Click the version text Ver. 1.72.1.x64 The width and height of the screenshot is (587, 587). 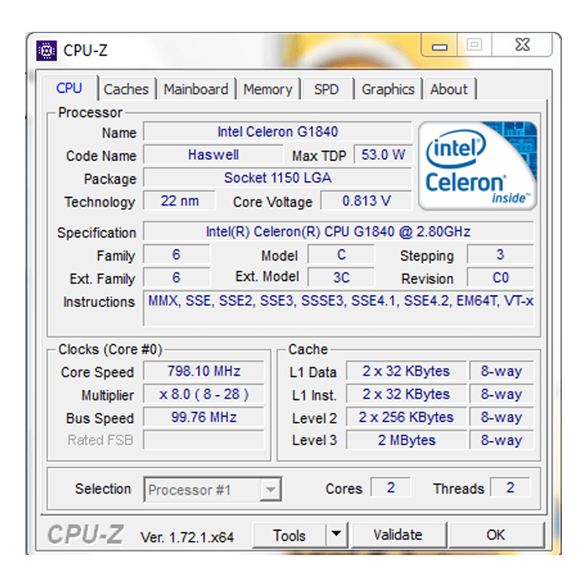tap(187, 538)
